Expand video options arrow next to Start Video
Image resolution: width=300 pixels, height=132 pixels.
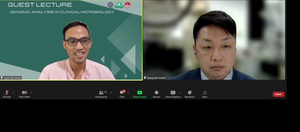[x=31, y=93]
